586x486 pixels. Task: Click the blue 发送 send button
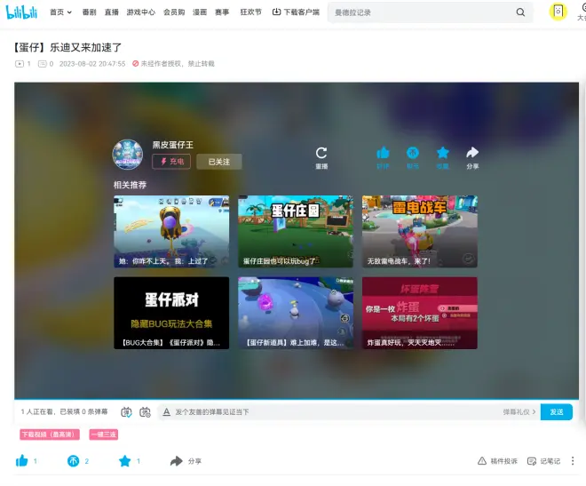point(556,412)
